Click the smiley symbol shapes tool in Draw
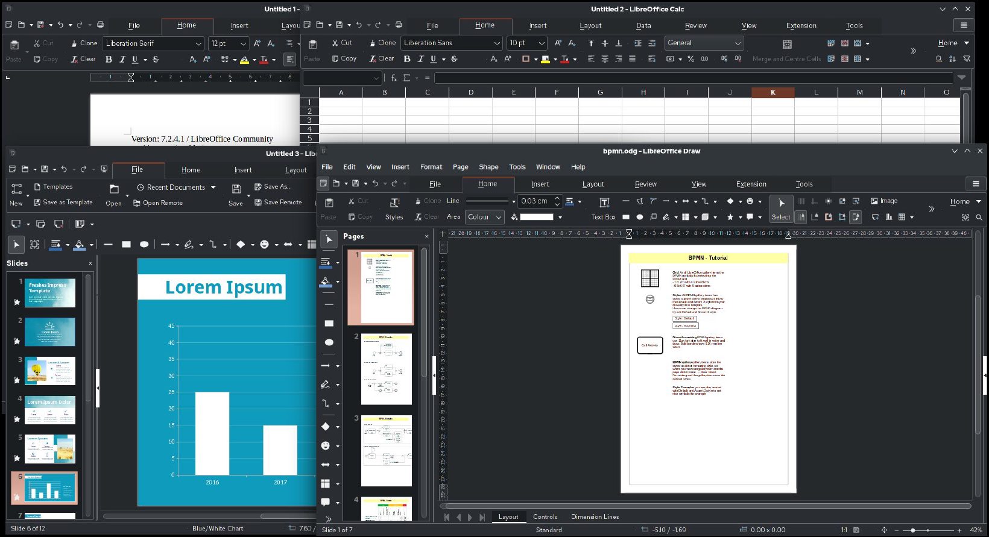Viewport: 989px width, 537px height. pos(326,445)
